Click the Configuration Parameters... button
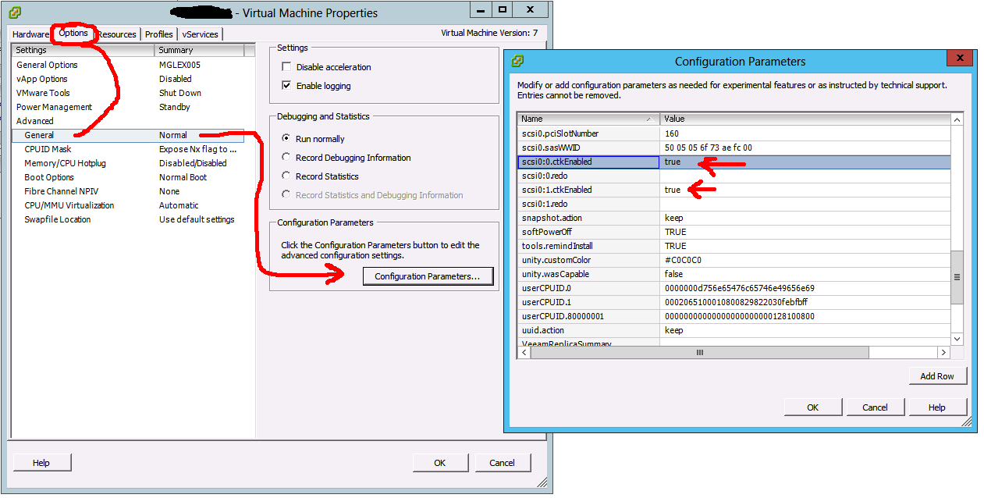 click(x=428, y=276)
